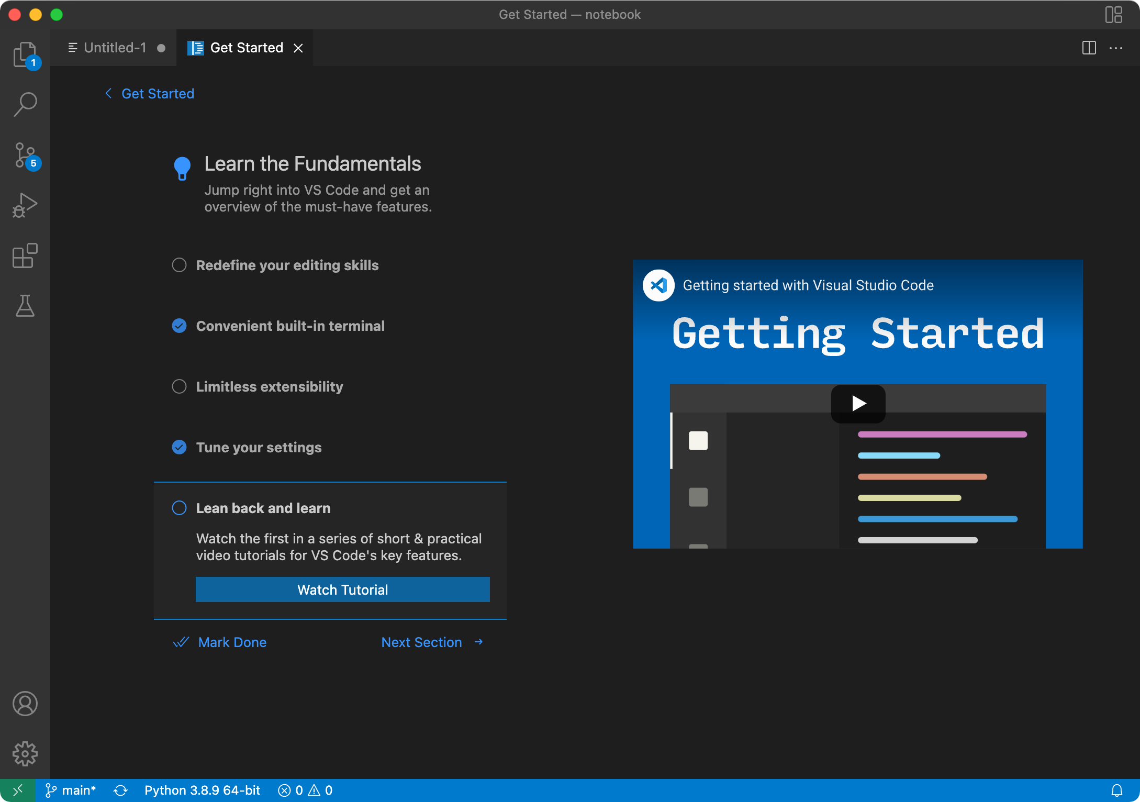Switch to the Untitled-1 tab
The image size is (1140, 802).
[114, 48]
